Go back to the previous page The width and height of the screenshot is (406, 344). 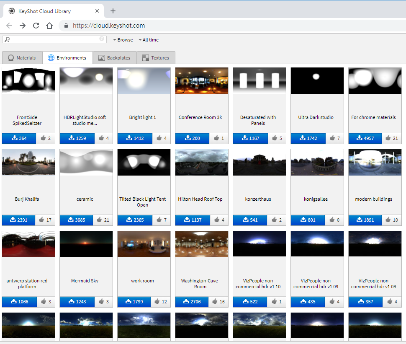coord(9,26)
